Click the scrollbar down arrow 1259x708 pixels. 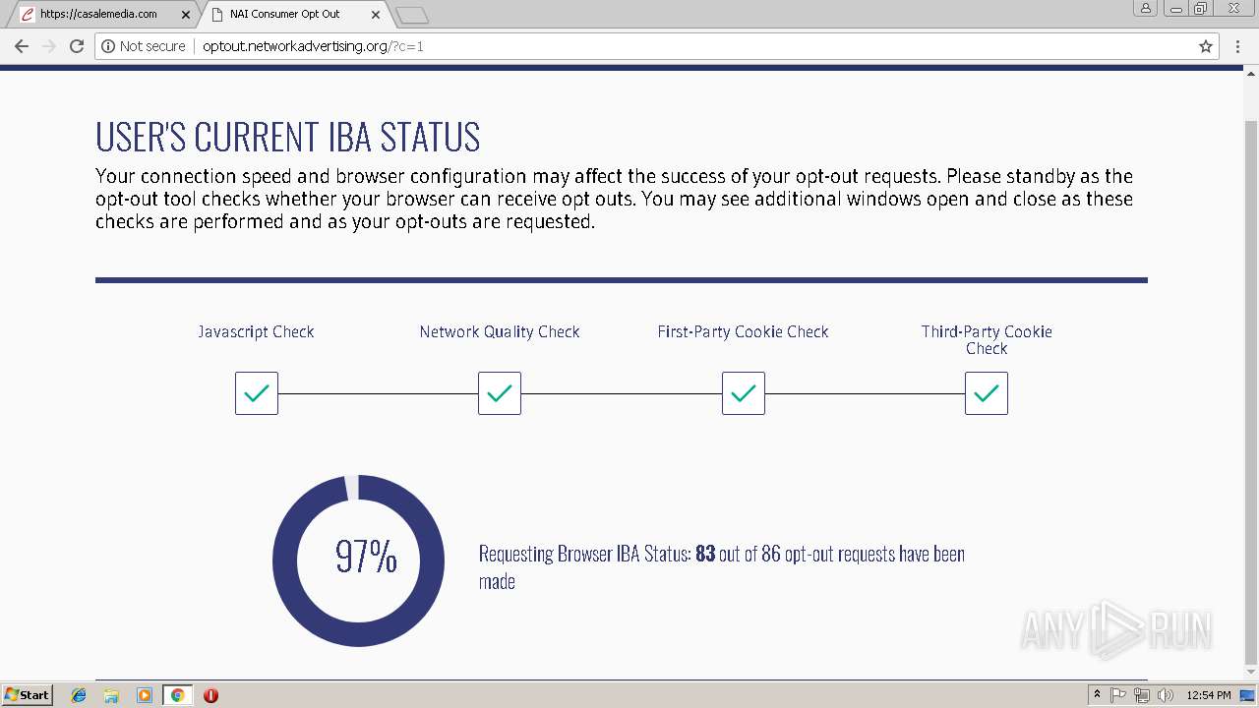1251,674
